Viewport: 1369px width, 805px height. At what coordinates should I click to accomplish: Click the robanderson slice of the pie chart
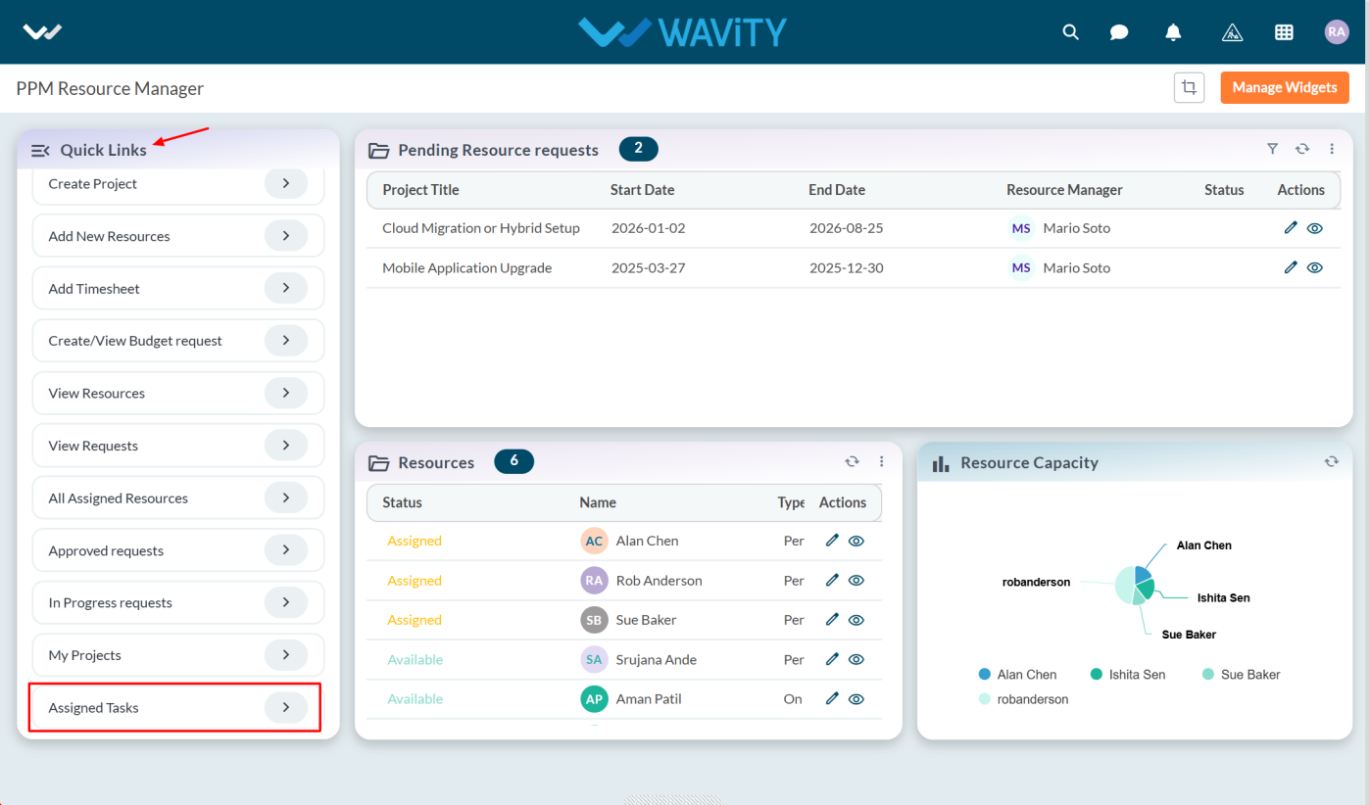tap(1123, 585)
